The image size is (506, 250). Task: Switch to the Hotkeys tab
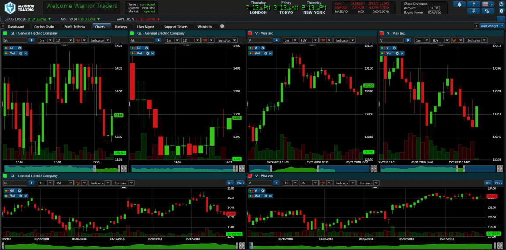(121, 27)
